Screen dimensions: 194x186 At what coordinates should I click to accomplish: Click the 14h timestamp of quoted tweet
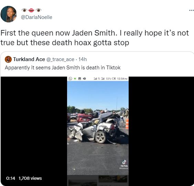[83, 59]
